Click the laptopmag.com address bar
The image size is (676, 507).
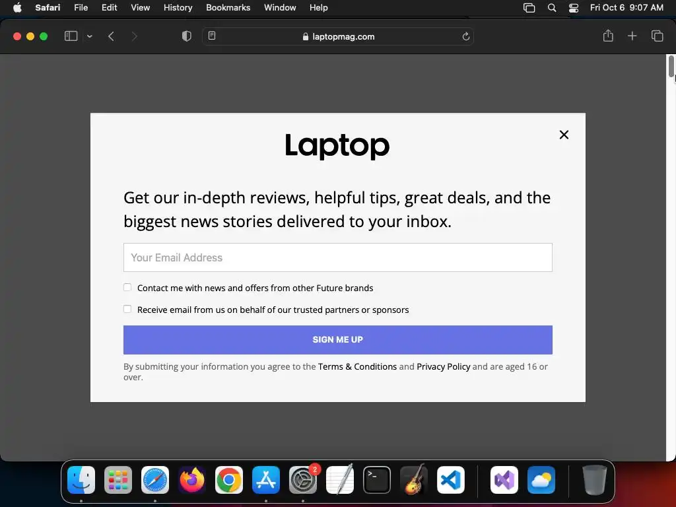coord(338,37)
